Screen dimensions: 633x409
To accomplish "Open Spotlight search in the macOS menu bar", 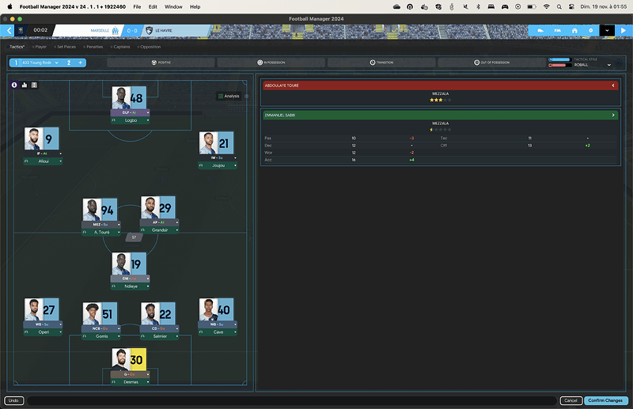I will (x=559, y=7).
